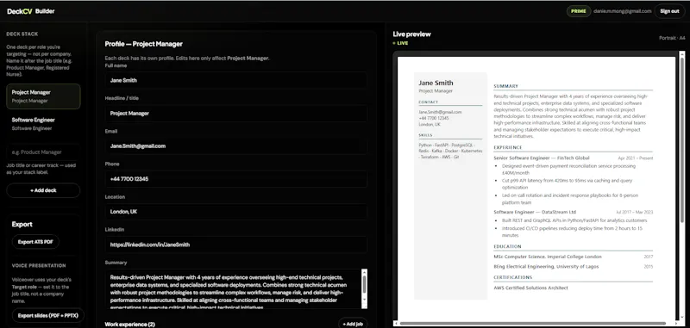The image size is (690, 328).
Task: Select the Project Manager deck
Action: click(43, 96)
